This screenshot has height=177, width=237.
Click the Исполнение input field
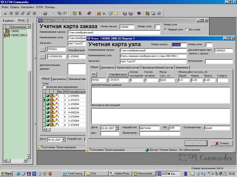pyautogui.click(x=219, y=62)
